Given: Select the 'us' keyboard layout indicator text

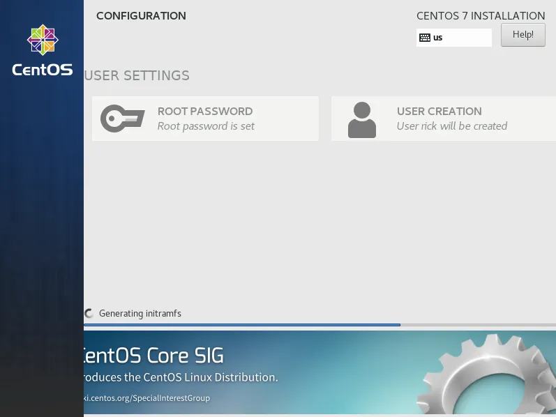Looking at the screenshot, I should (438, 38).
